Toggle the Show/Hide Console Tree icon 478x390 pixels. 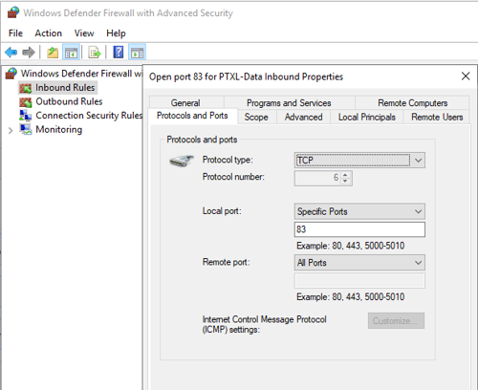[71, 53]
